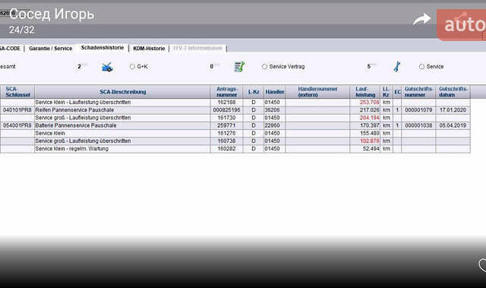This screenshot has height=288, width=486.
Task: Select the Service radio button
Action: (x=421, y=66)
